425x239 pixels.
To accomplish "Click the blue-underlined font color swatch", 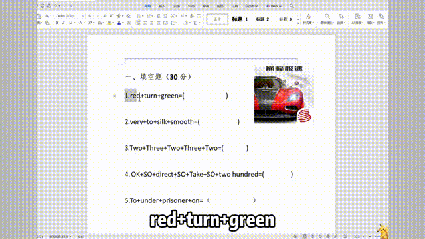I will pos(119,23).
